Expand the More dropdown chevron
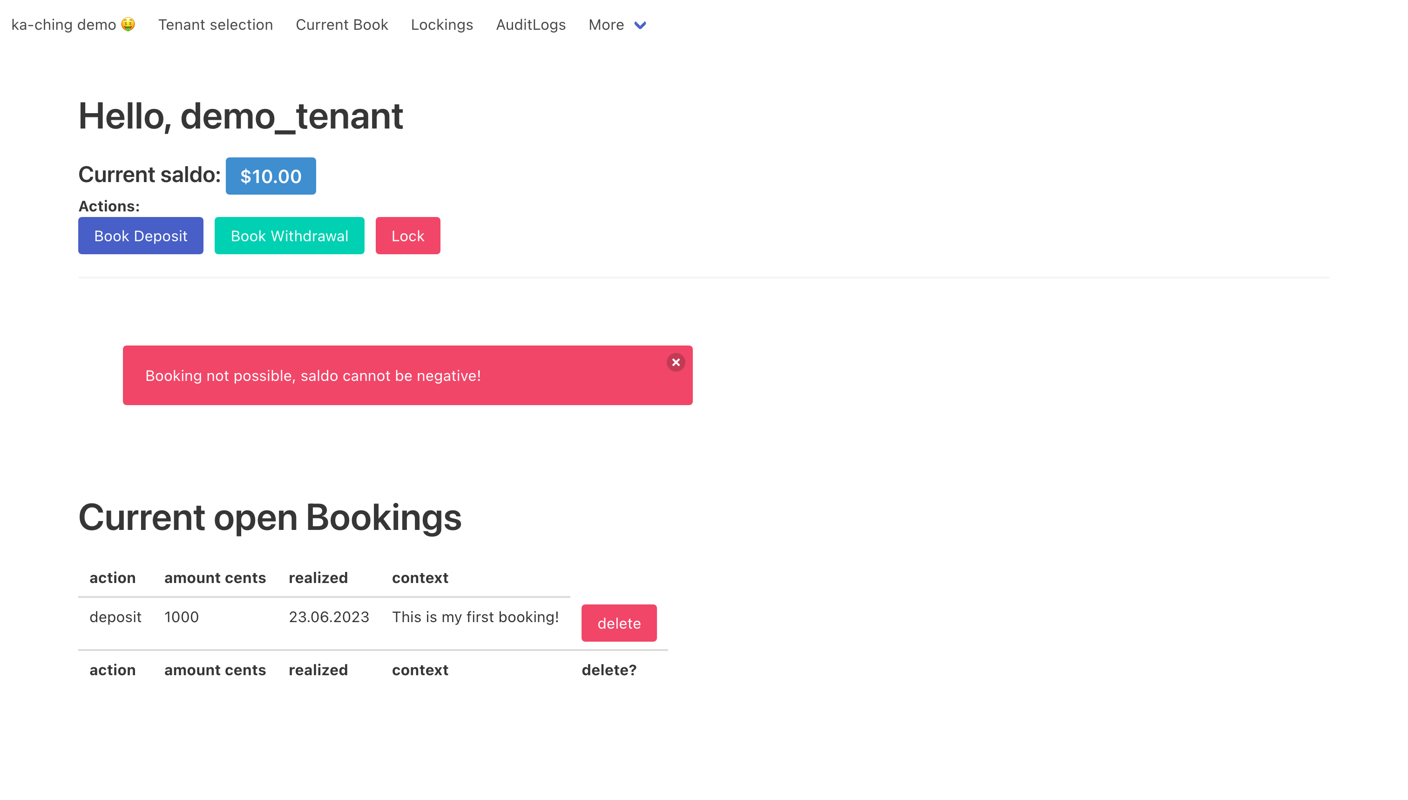The width and height of the screenshot is (1408, 800). pyautogui.click(x=640, y=25)
